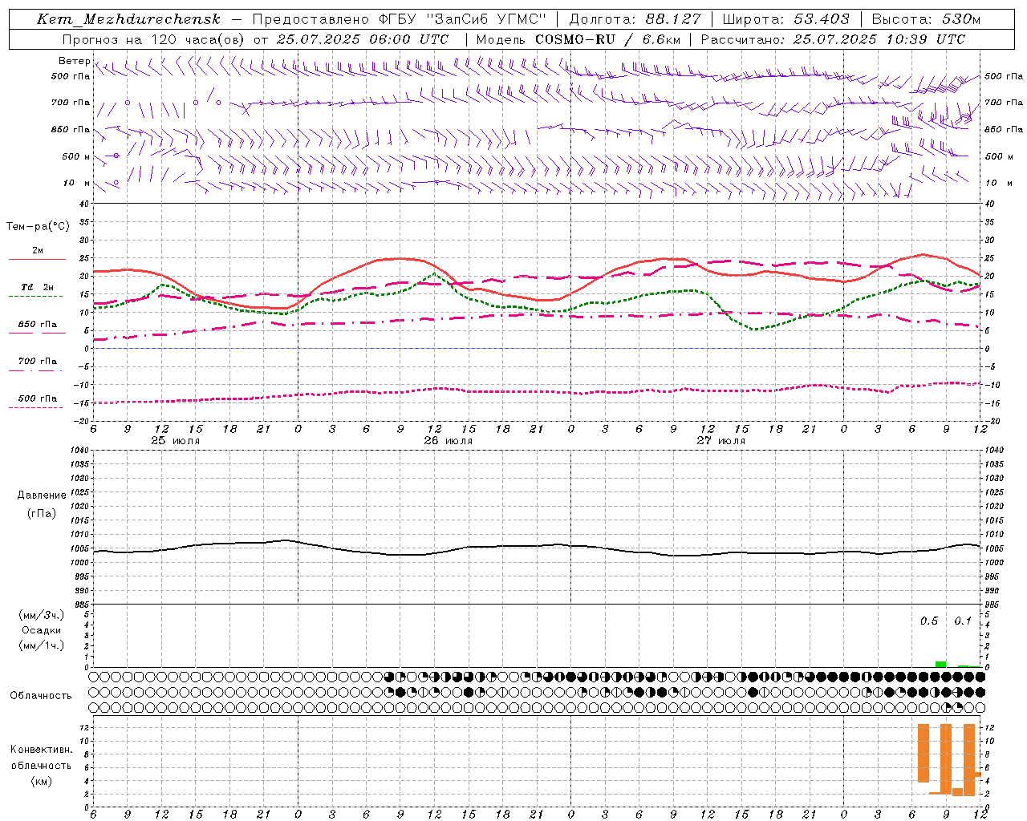Click the (км) unit under convective cloud label
This screenshot has height=821, width=1027.
click(x=41, y=781)
